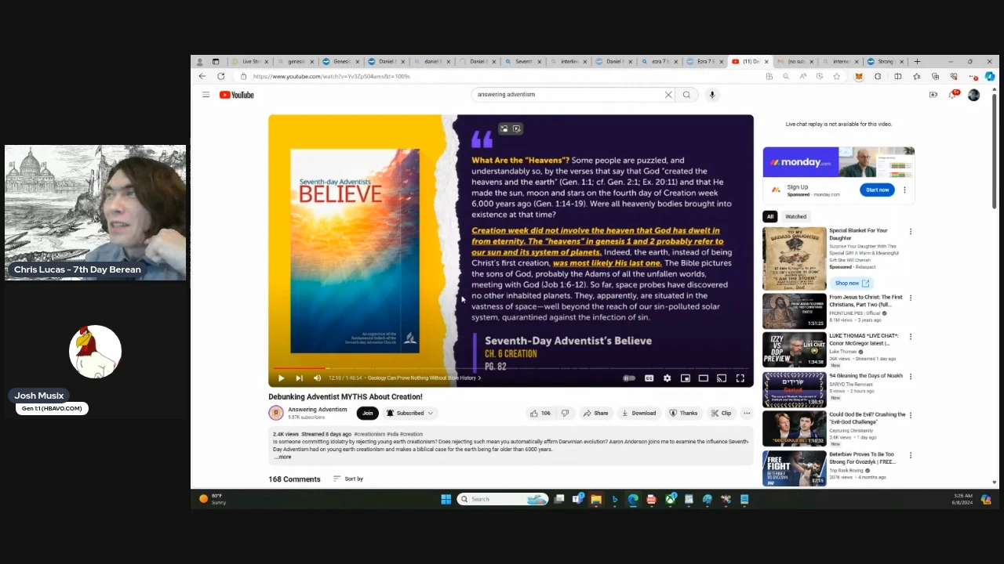Cast video to a TV

(722, 378)
